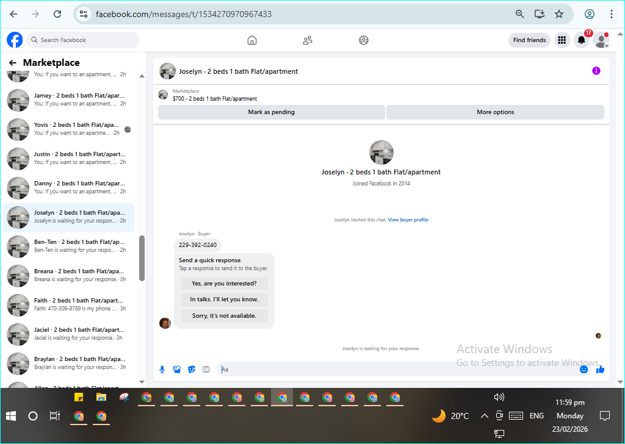Show hidden tray icons chevron
This screenshot has height=444, width=625.
click(484, 416)
